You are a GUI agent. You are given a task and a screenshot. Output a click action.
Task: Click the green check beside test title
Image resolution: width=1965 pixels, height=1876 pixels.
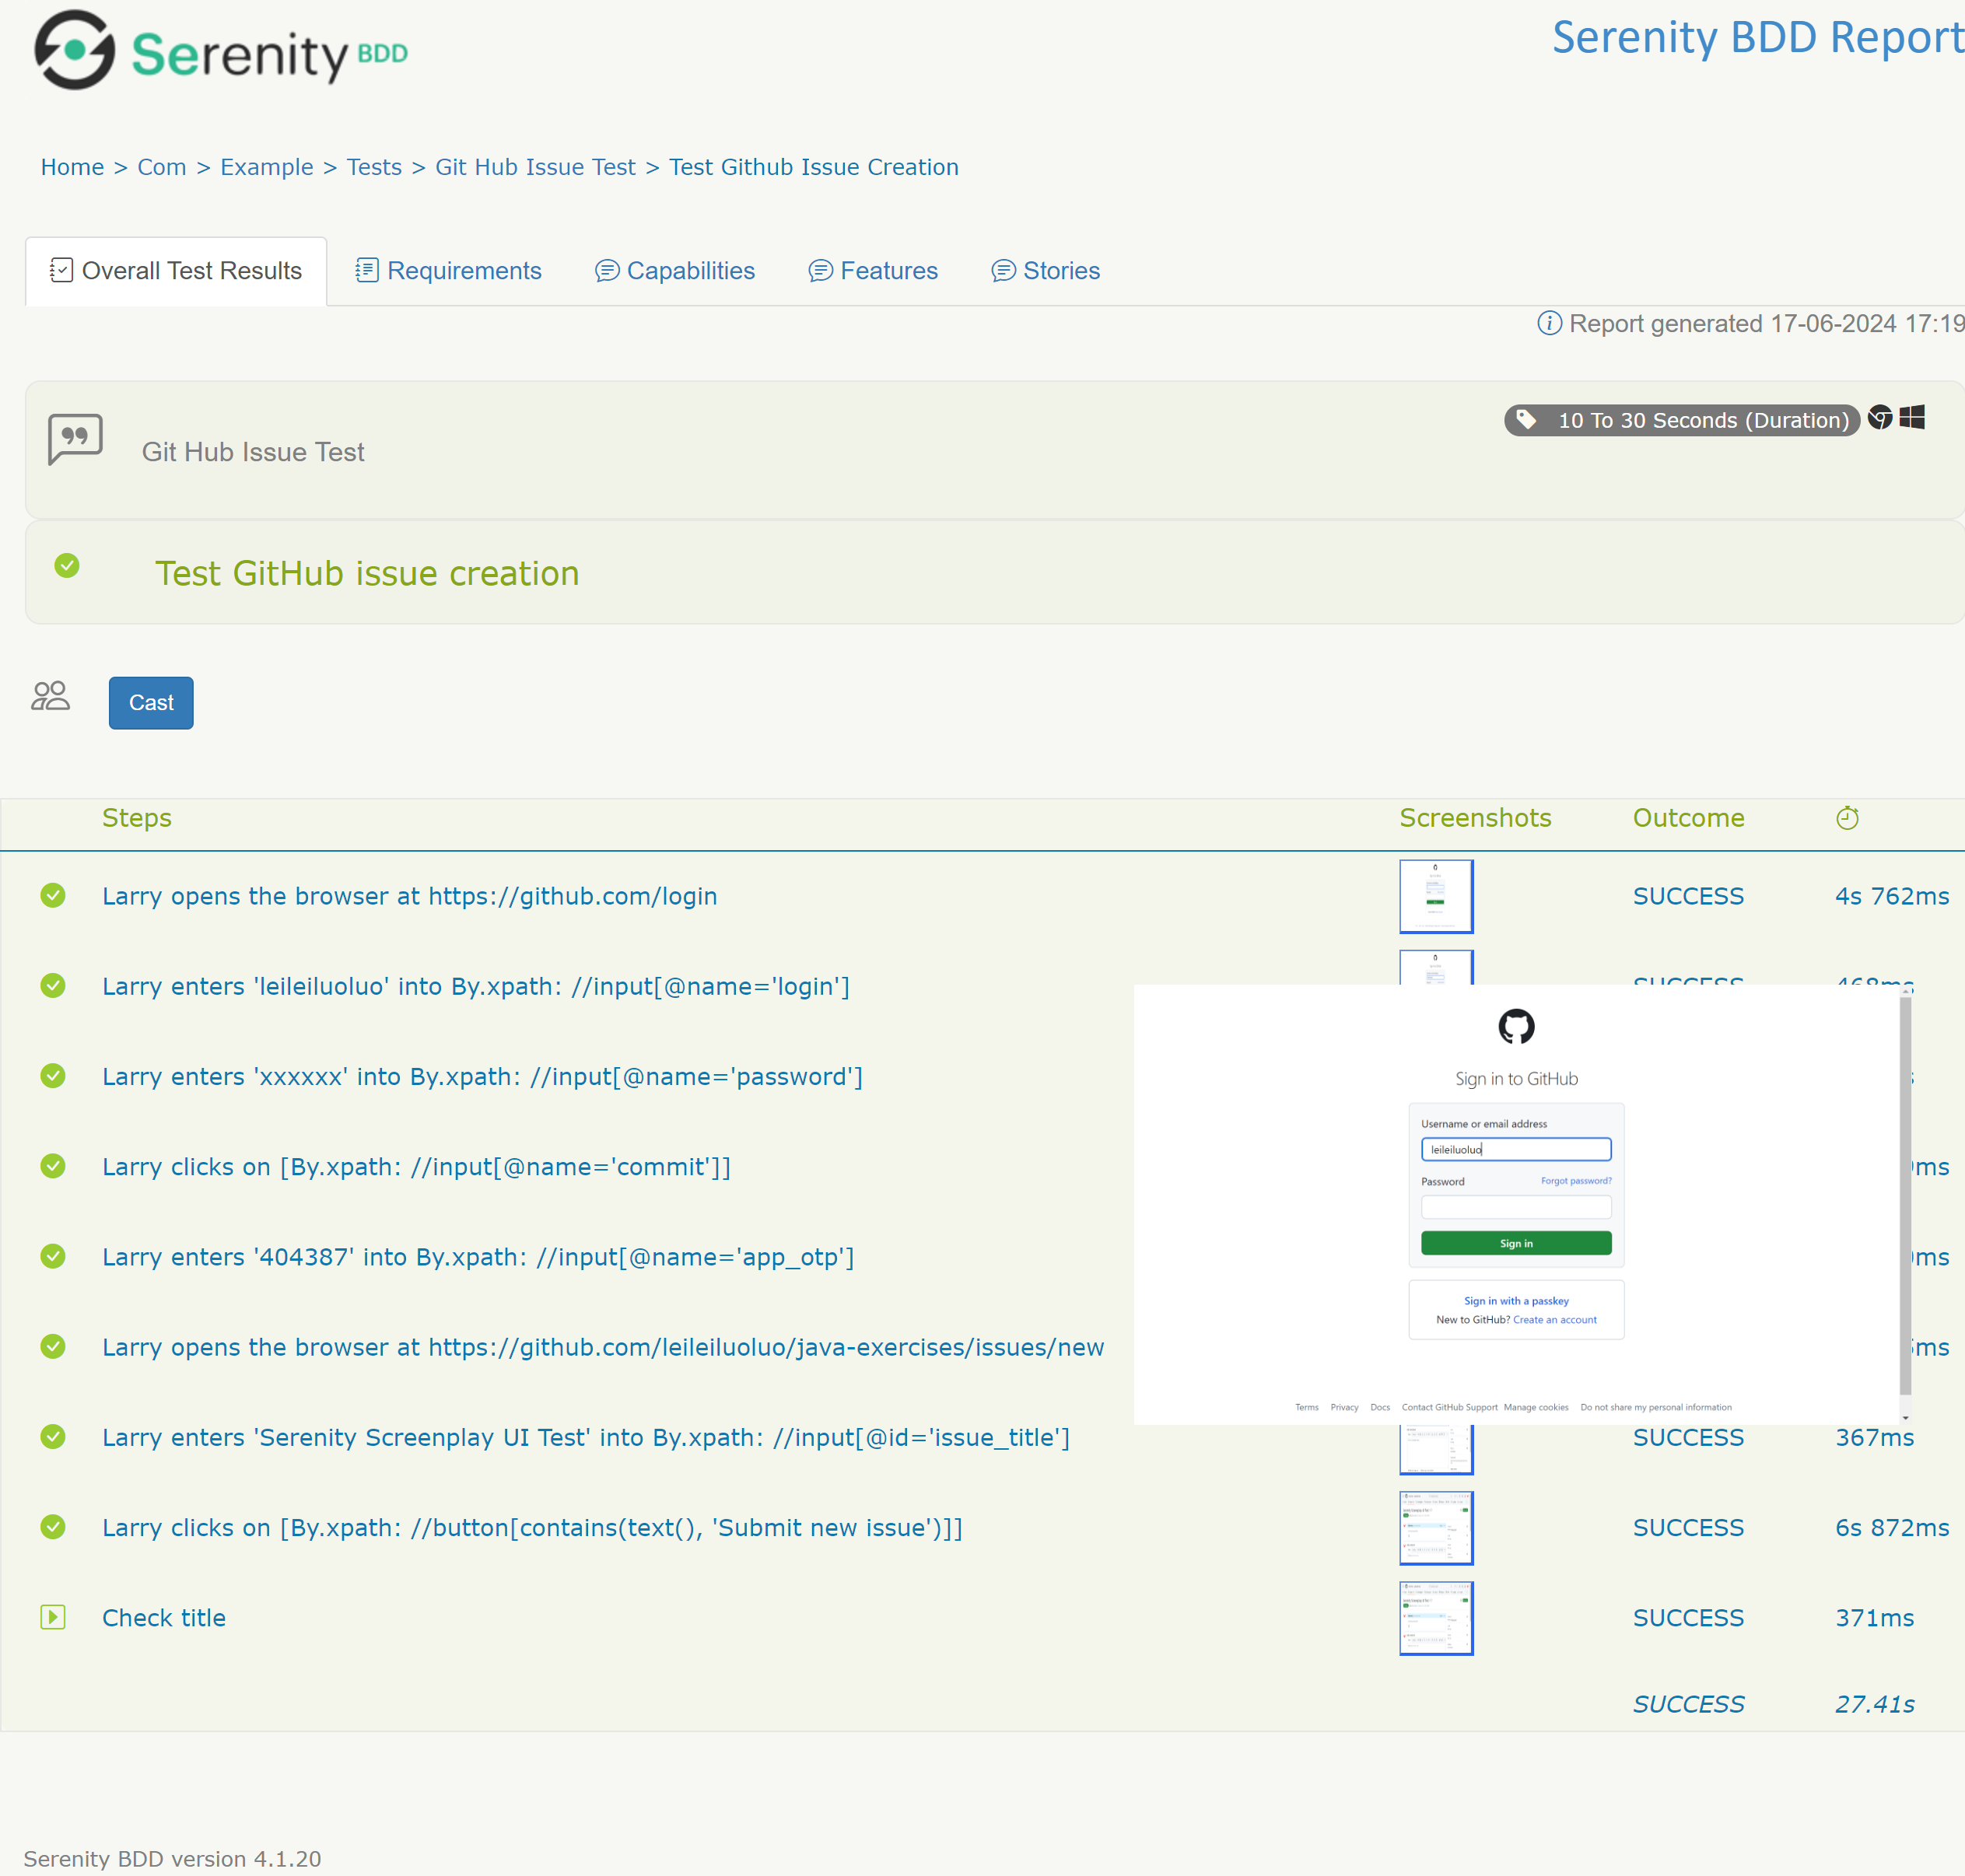67,566
